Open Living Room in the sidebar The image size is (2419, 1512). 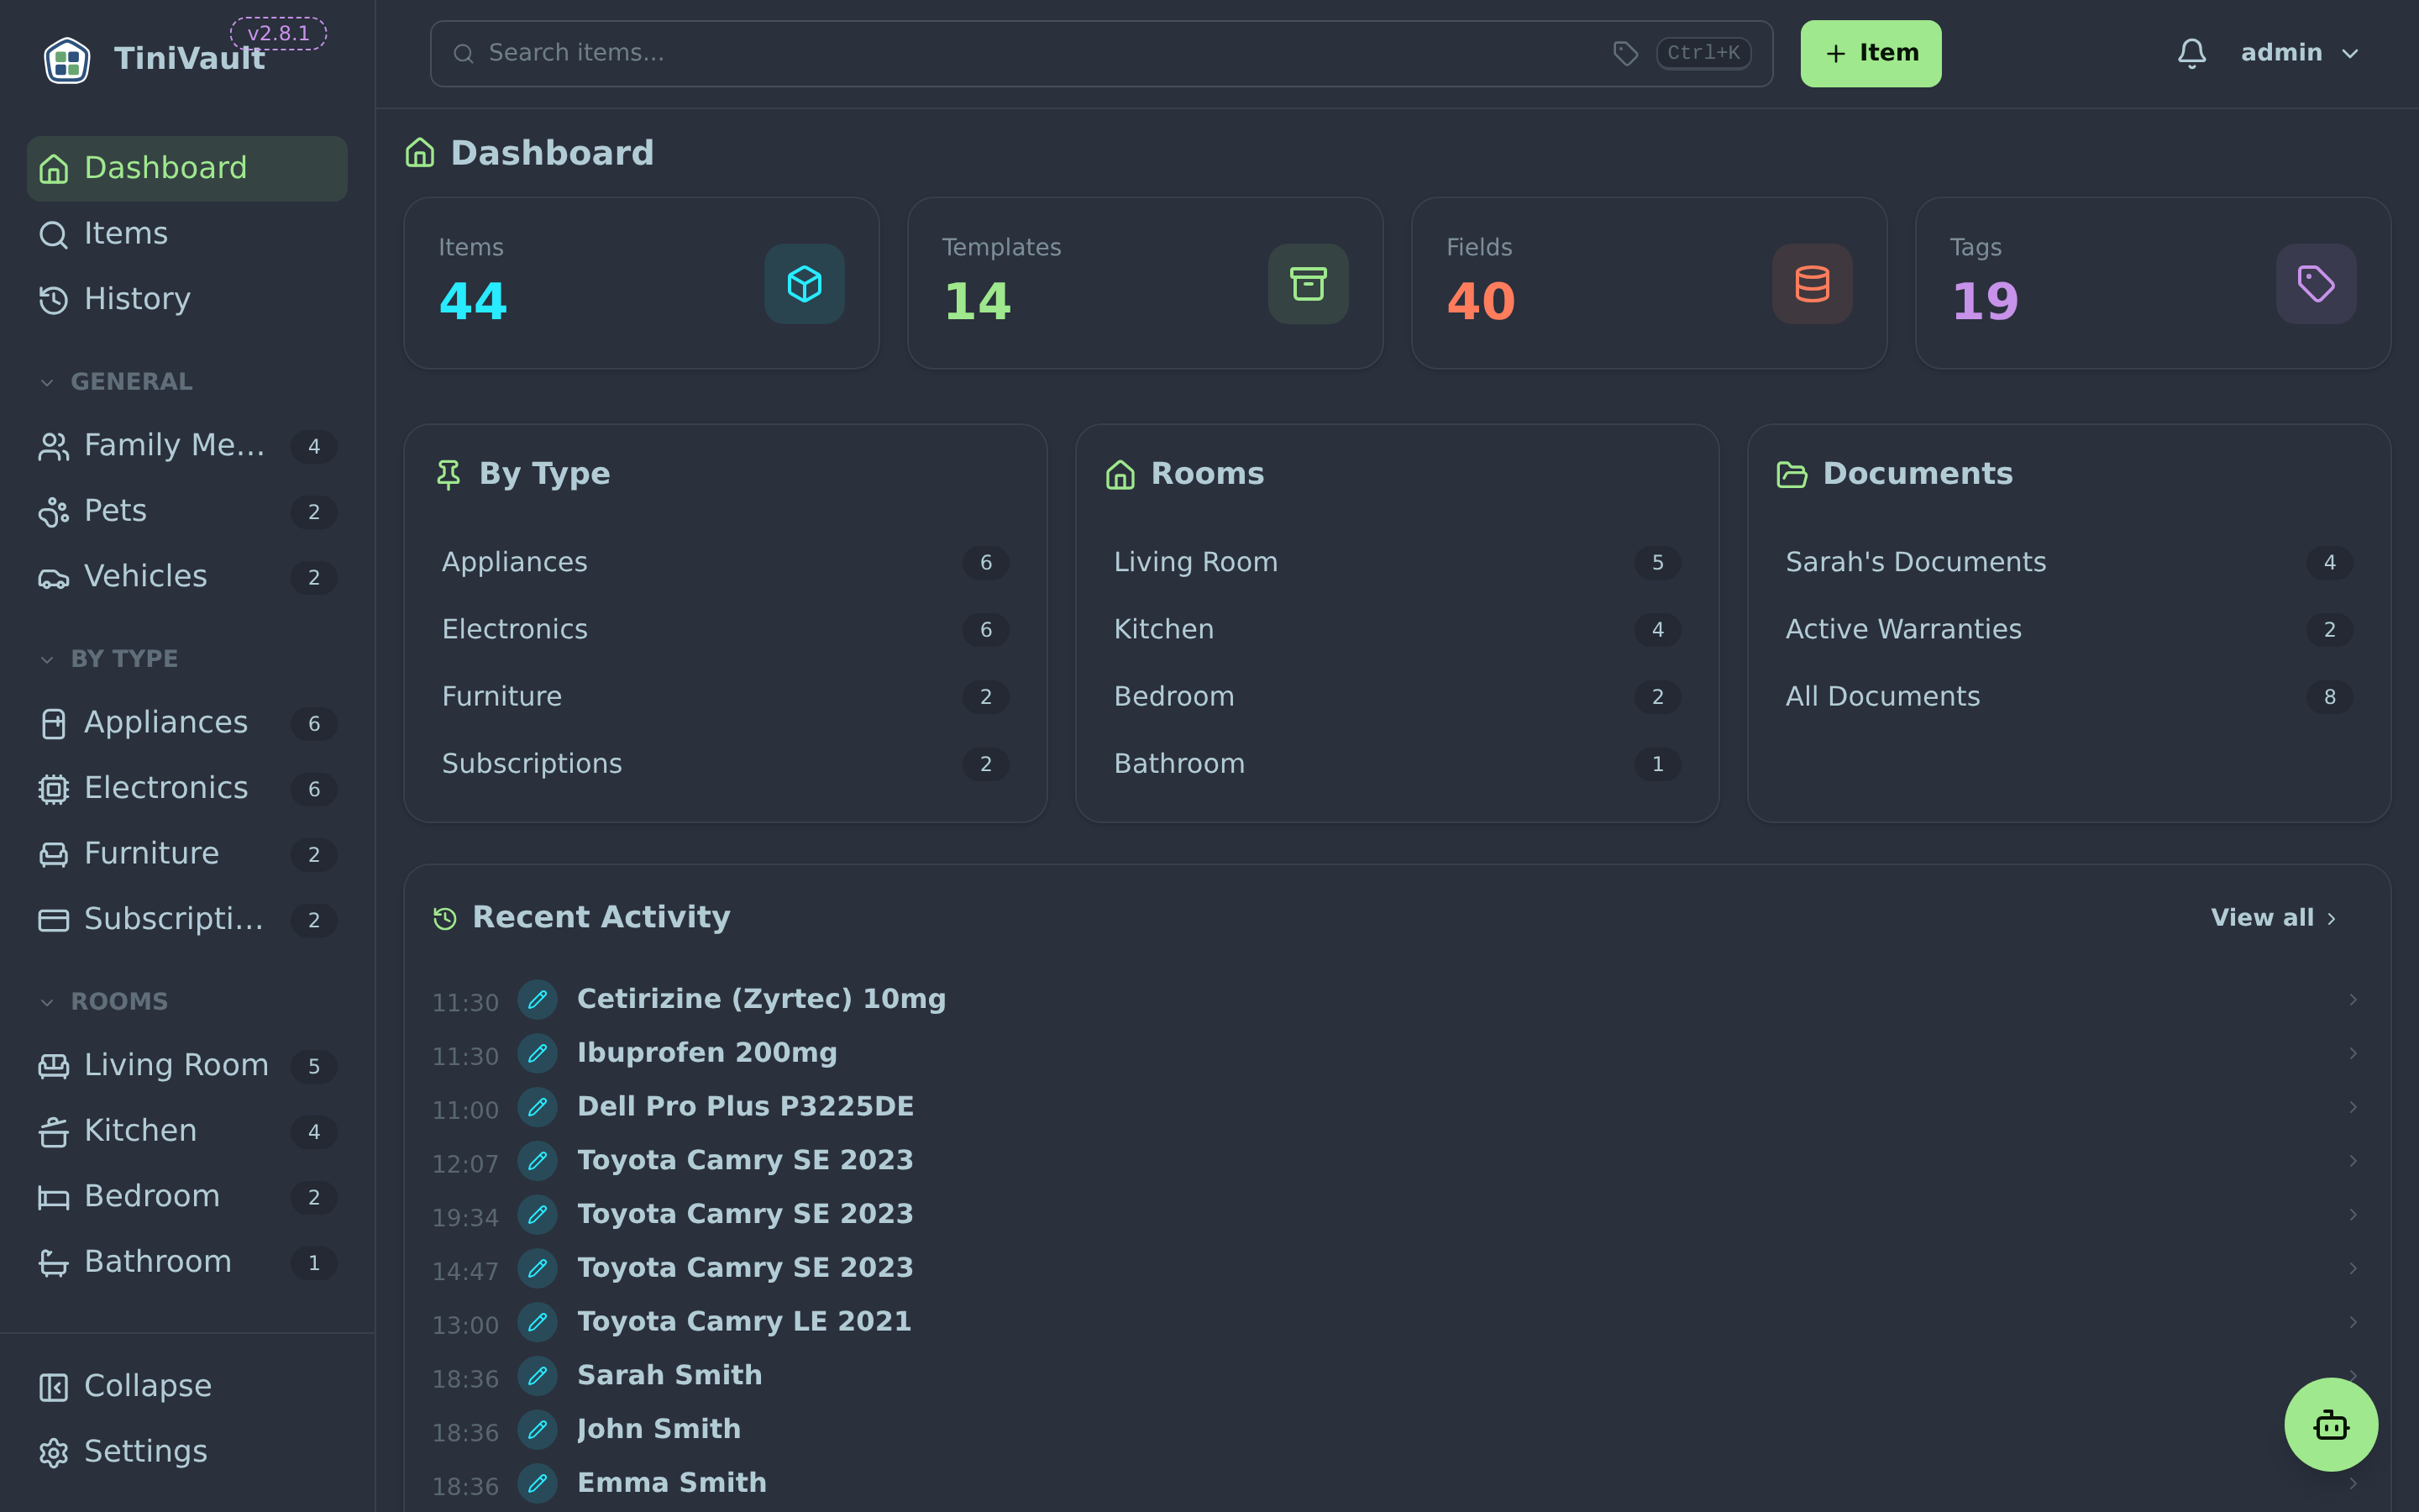pos(187,1066)
